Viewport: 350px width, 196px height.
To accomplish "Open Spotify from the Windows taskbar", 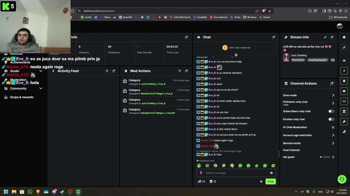I will pos(78,192).
